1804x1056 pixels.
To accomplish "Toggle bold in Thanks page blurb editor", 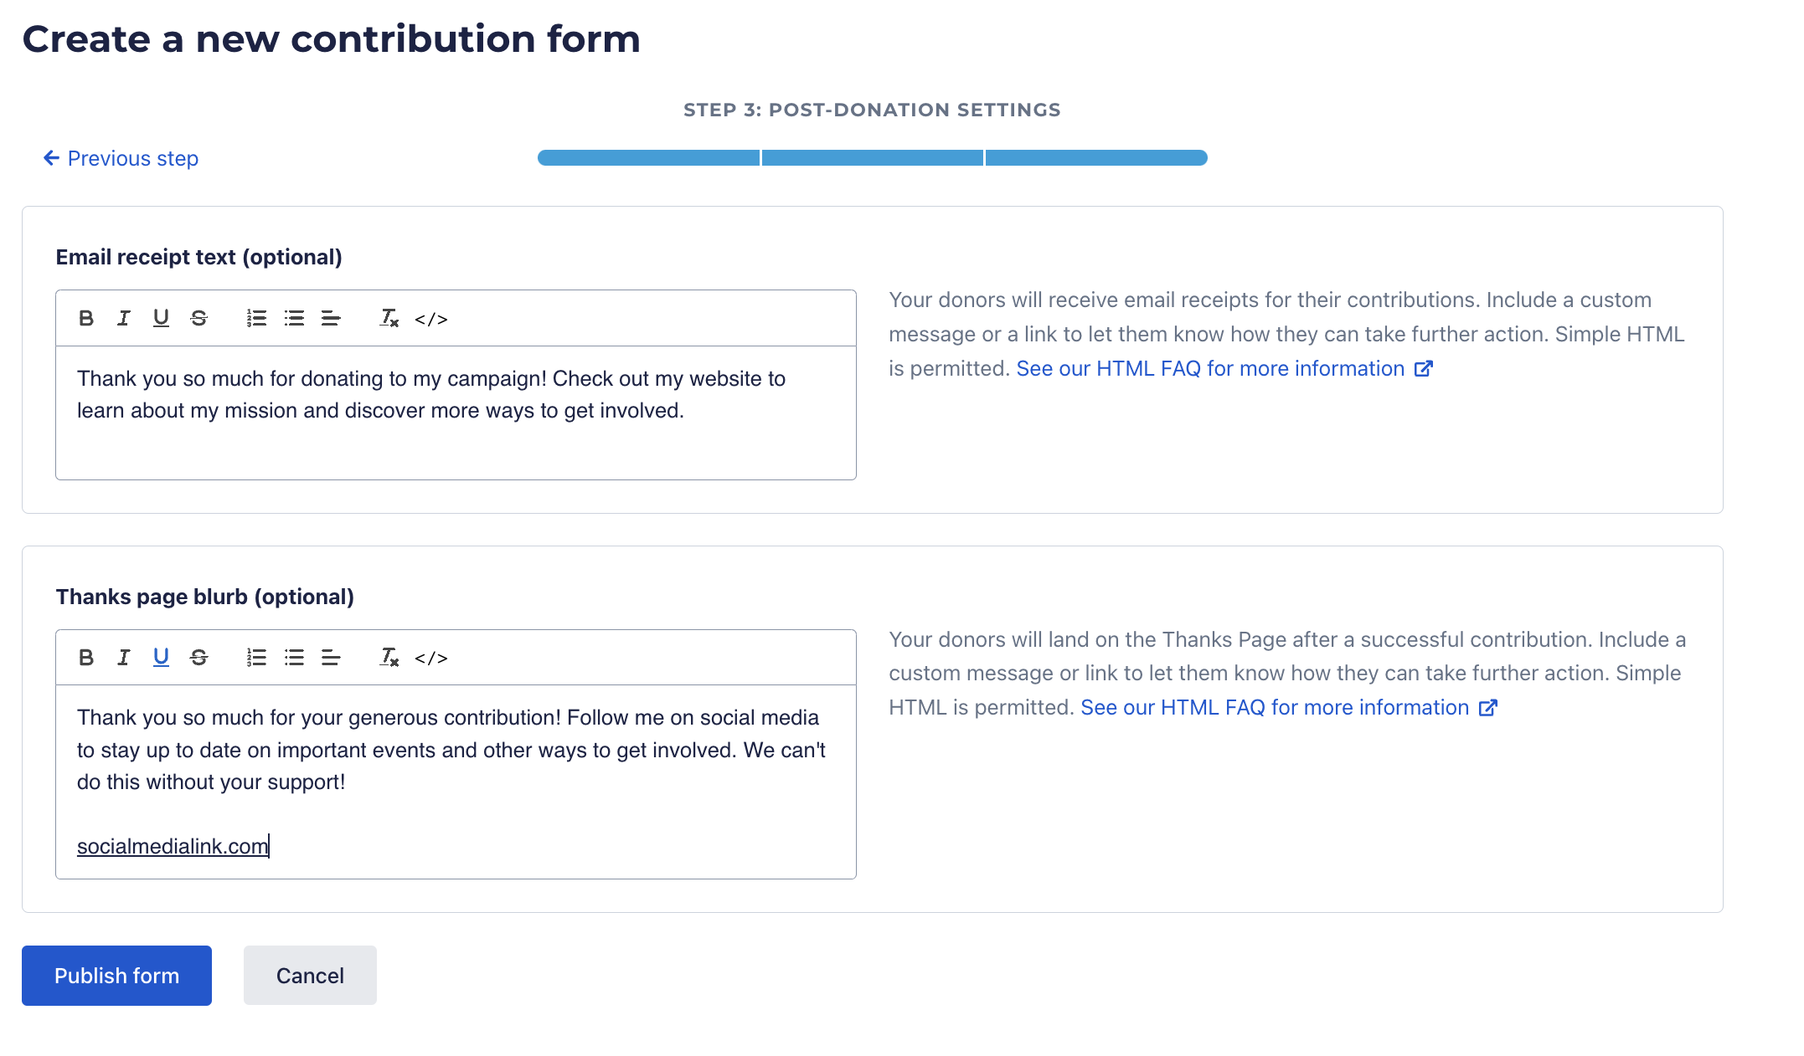I will pyautogui.click(x=85, y=658).
